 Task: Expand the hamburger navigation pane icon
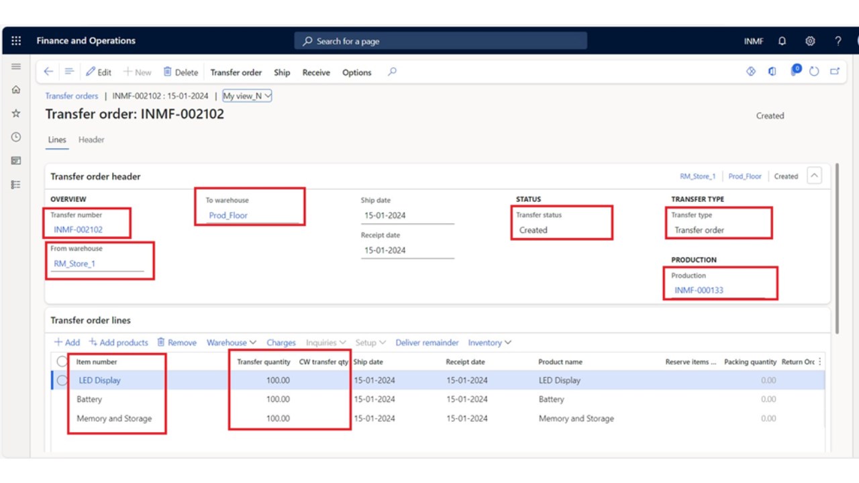(x=16, y=66)
